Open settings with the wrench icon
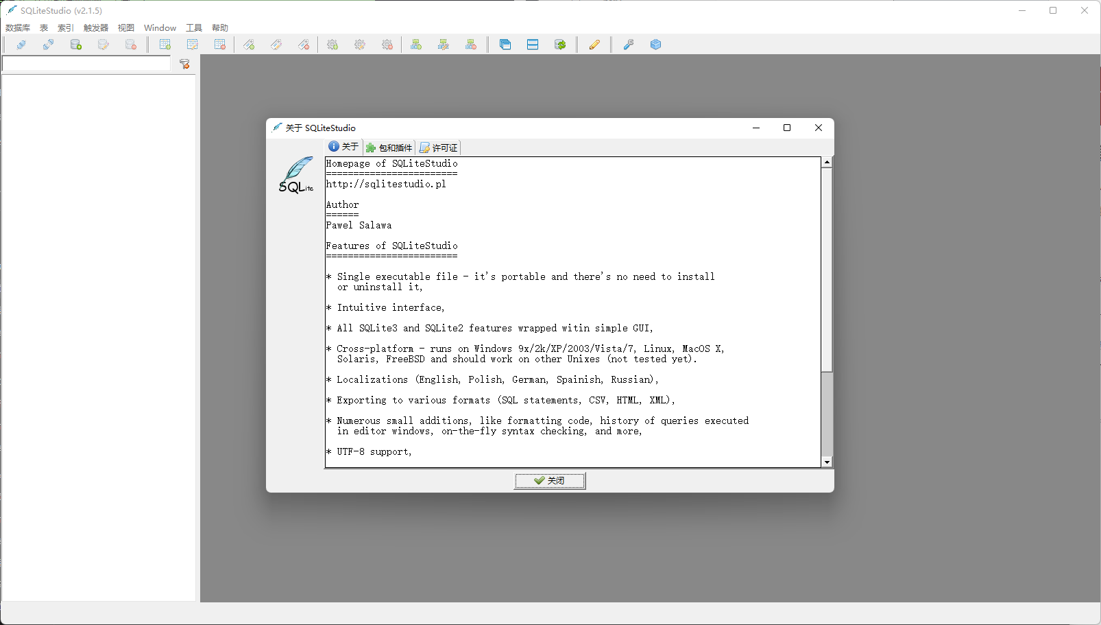This screenshot has width=1101, height=625. coord(629,45)
